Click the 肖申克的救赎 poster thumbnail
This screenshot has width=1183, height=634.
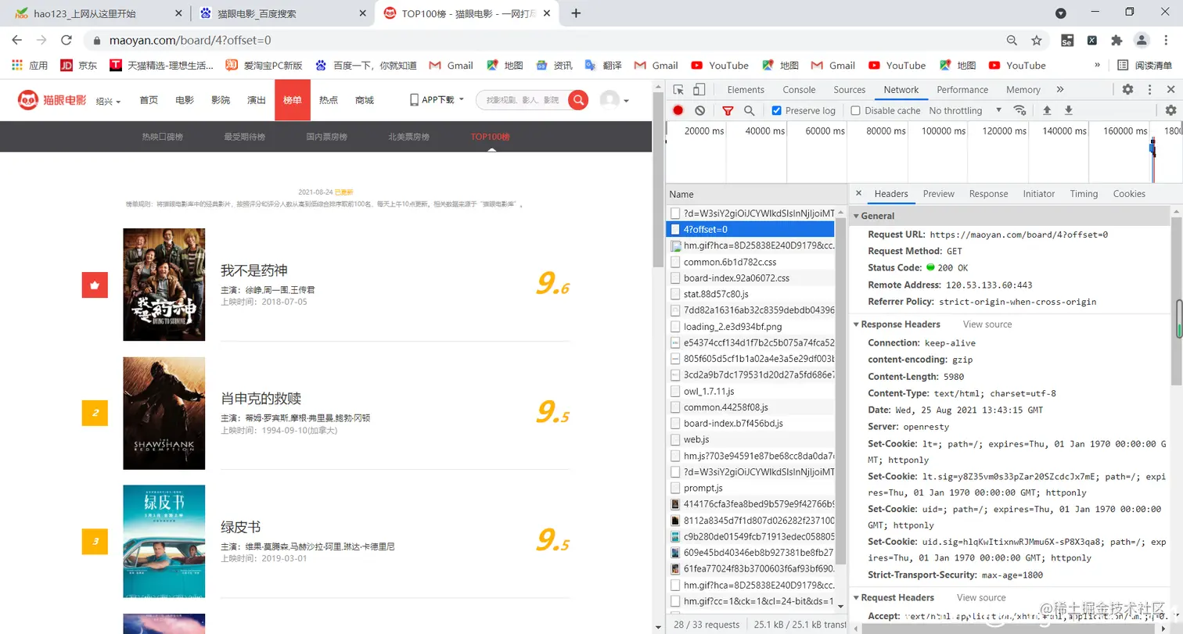click(x=164, y=413)
